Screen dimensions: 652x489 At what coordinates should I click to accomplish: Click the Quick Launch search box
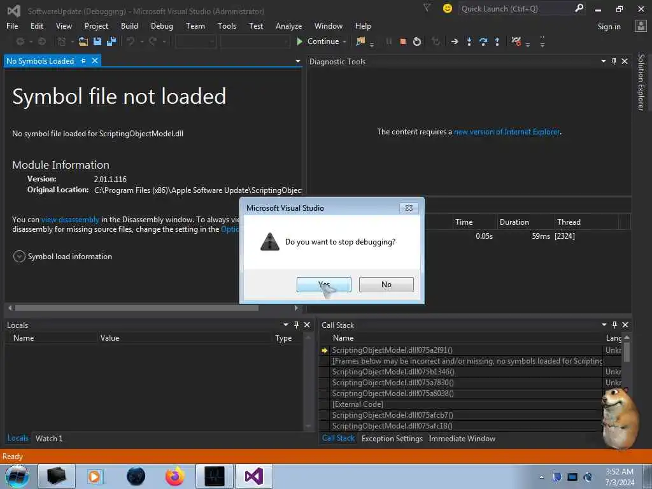point(516,9)
